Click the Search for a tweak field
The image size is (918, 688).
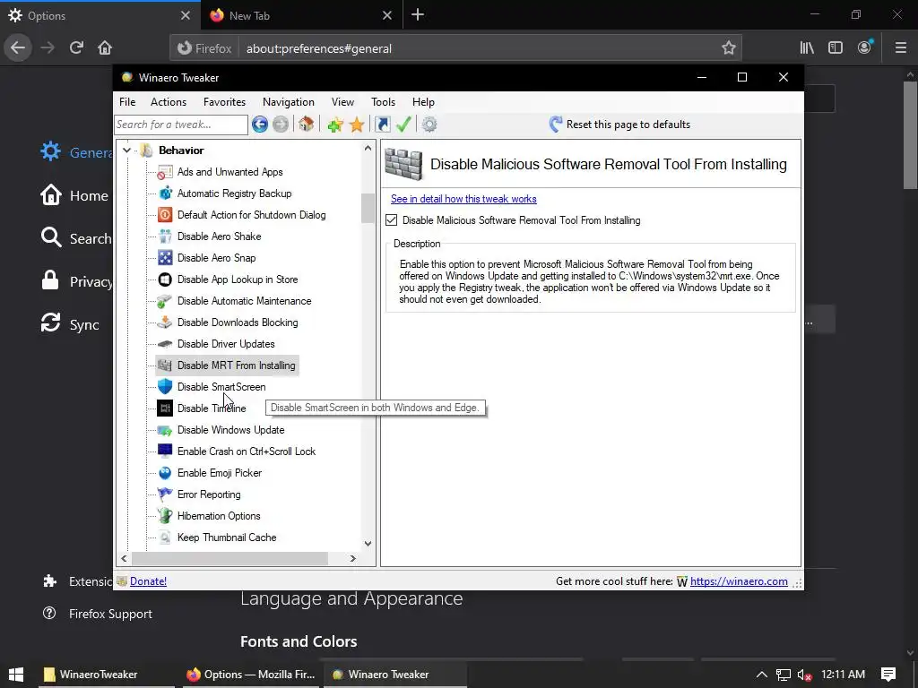[x=181, y=125]
